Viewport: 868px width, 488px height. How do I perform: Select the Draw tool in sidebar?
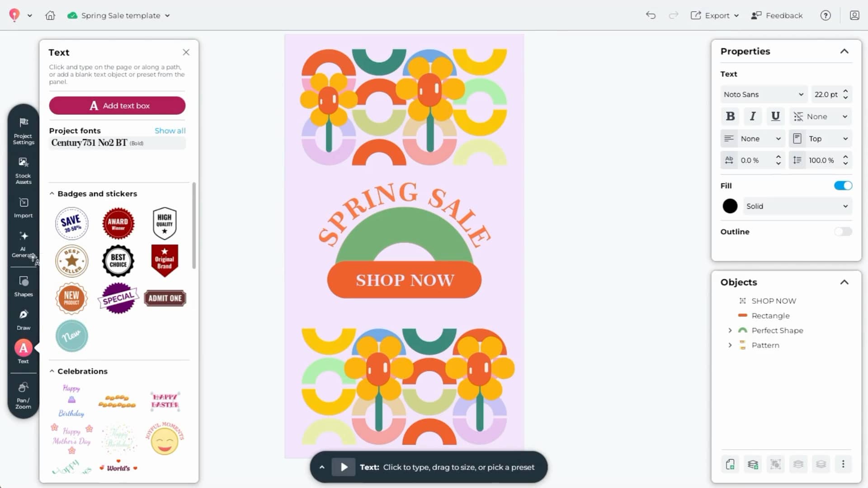[x=23, y=319]
